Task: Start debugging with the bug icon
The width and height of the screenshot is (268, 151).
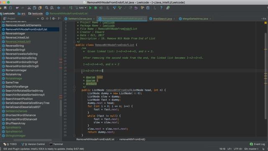Action: coord(96,8)
